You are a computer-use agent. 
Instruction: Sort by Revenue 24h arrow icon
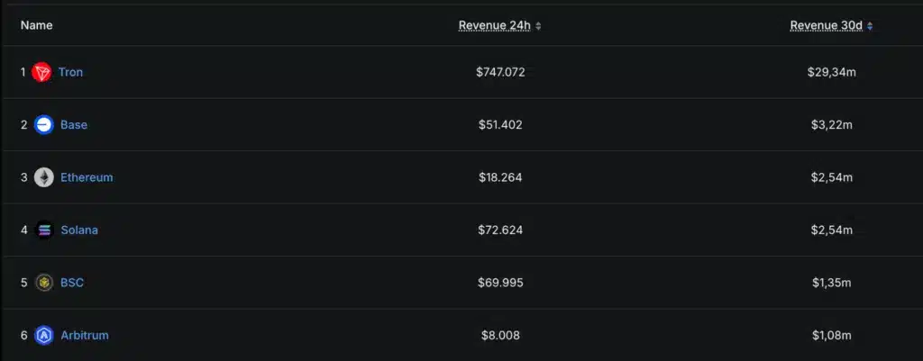pos(538,26)
